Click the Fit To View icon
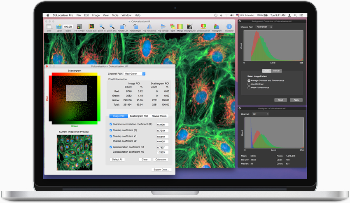Viewport: 350px width, 203px height. tap(79, 27)
